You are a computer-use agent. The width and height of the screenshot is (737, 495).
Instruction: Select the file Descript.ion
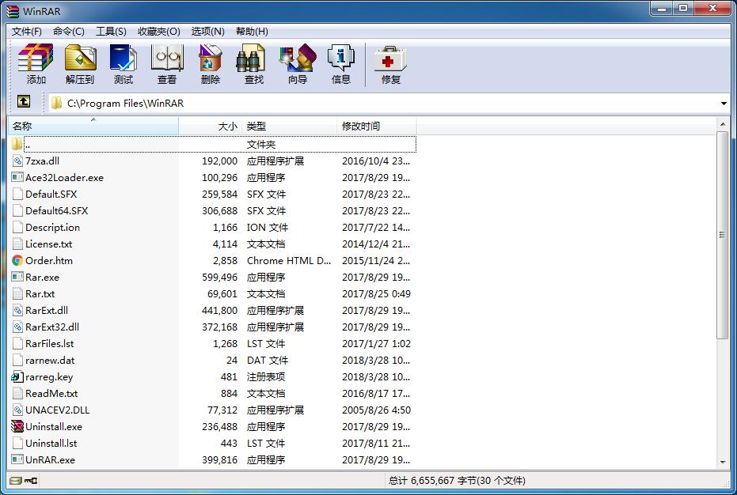point(52,227)
